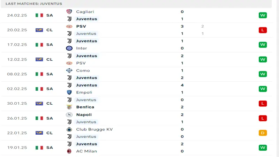Image resolution: width=279 pixels, height=157 pixels.
Task: Click the Last Matches: Juventus header
Action: 34,4
